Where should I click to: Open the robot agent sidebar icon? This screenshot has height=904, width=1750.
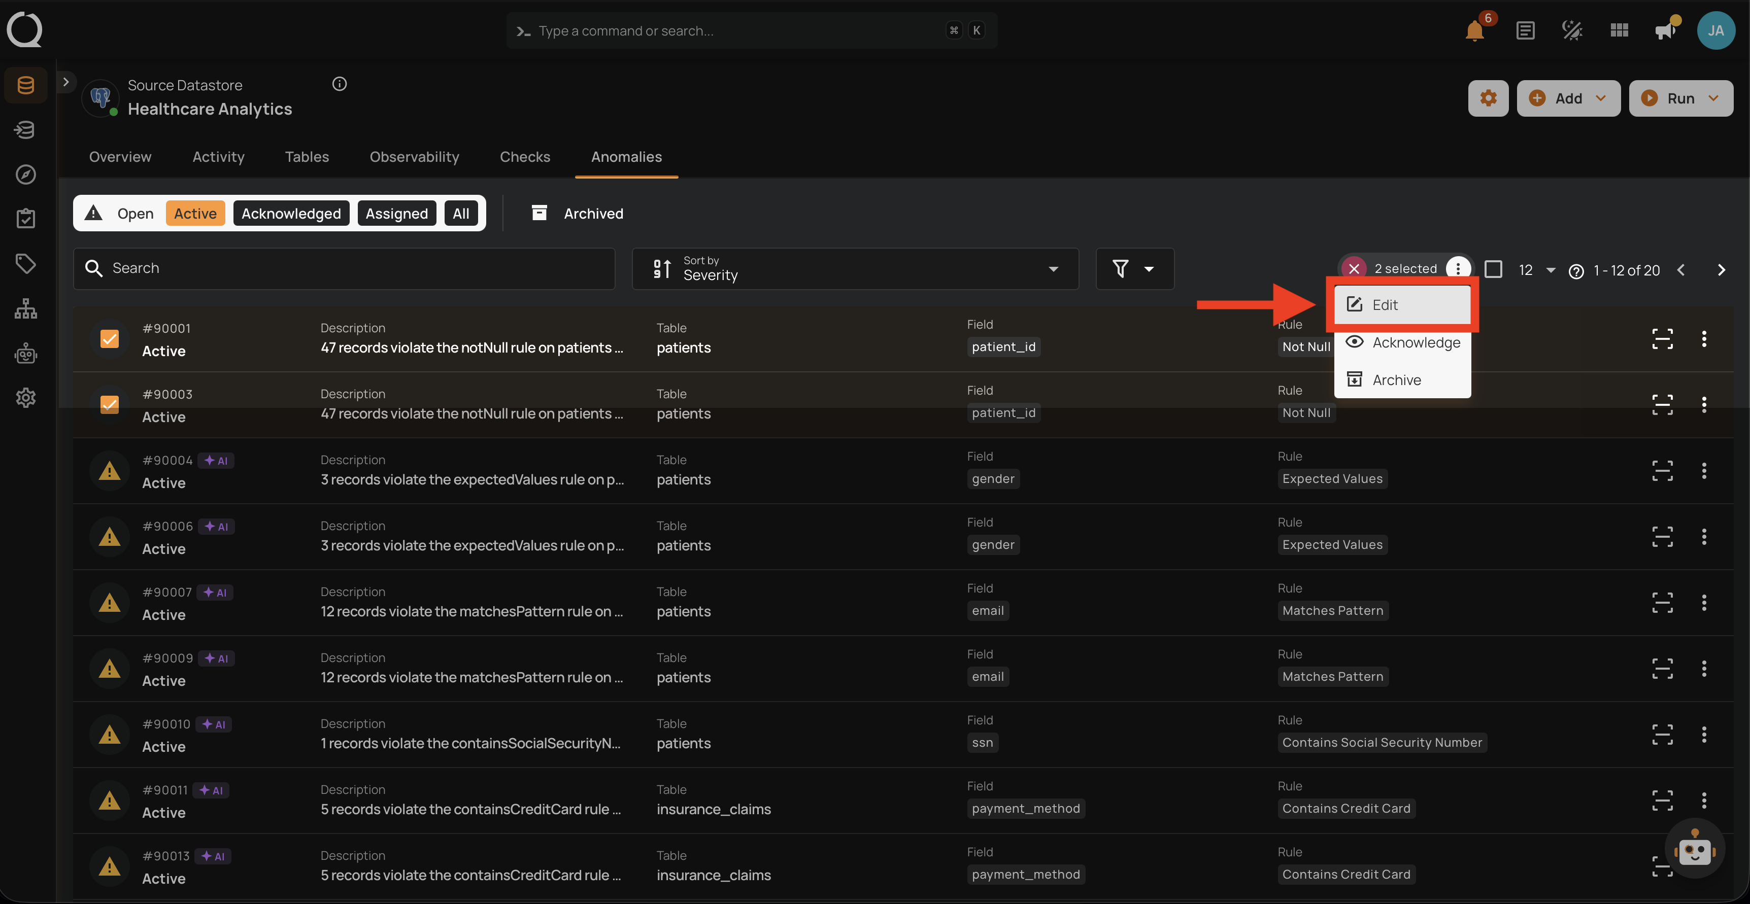pos(26,353)
